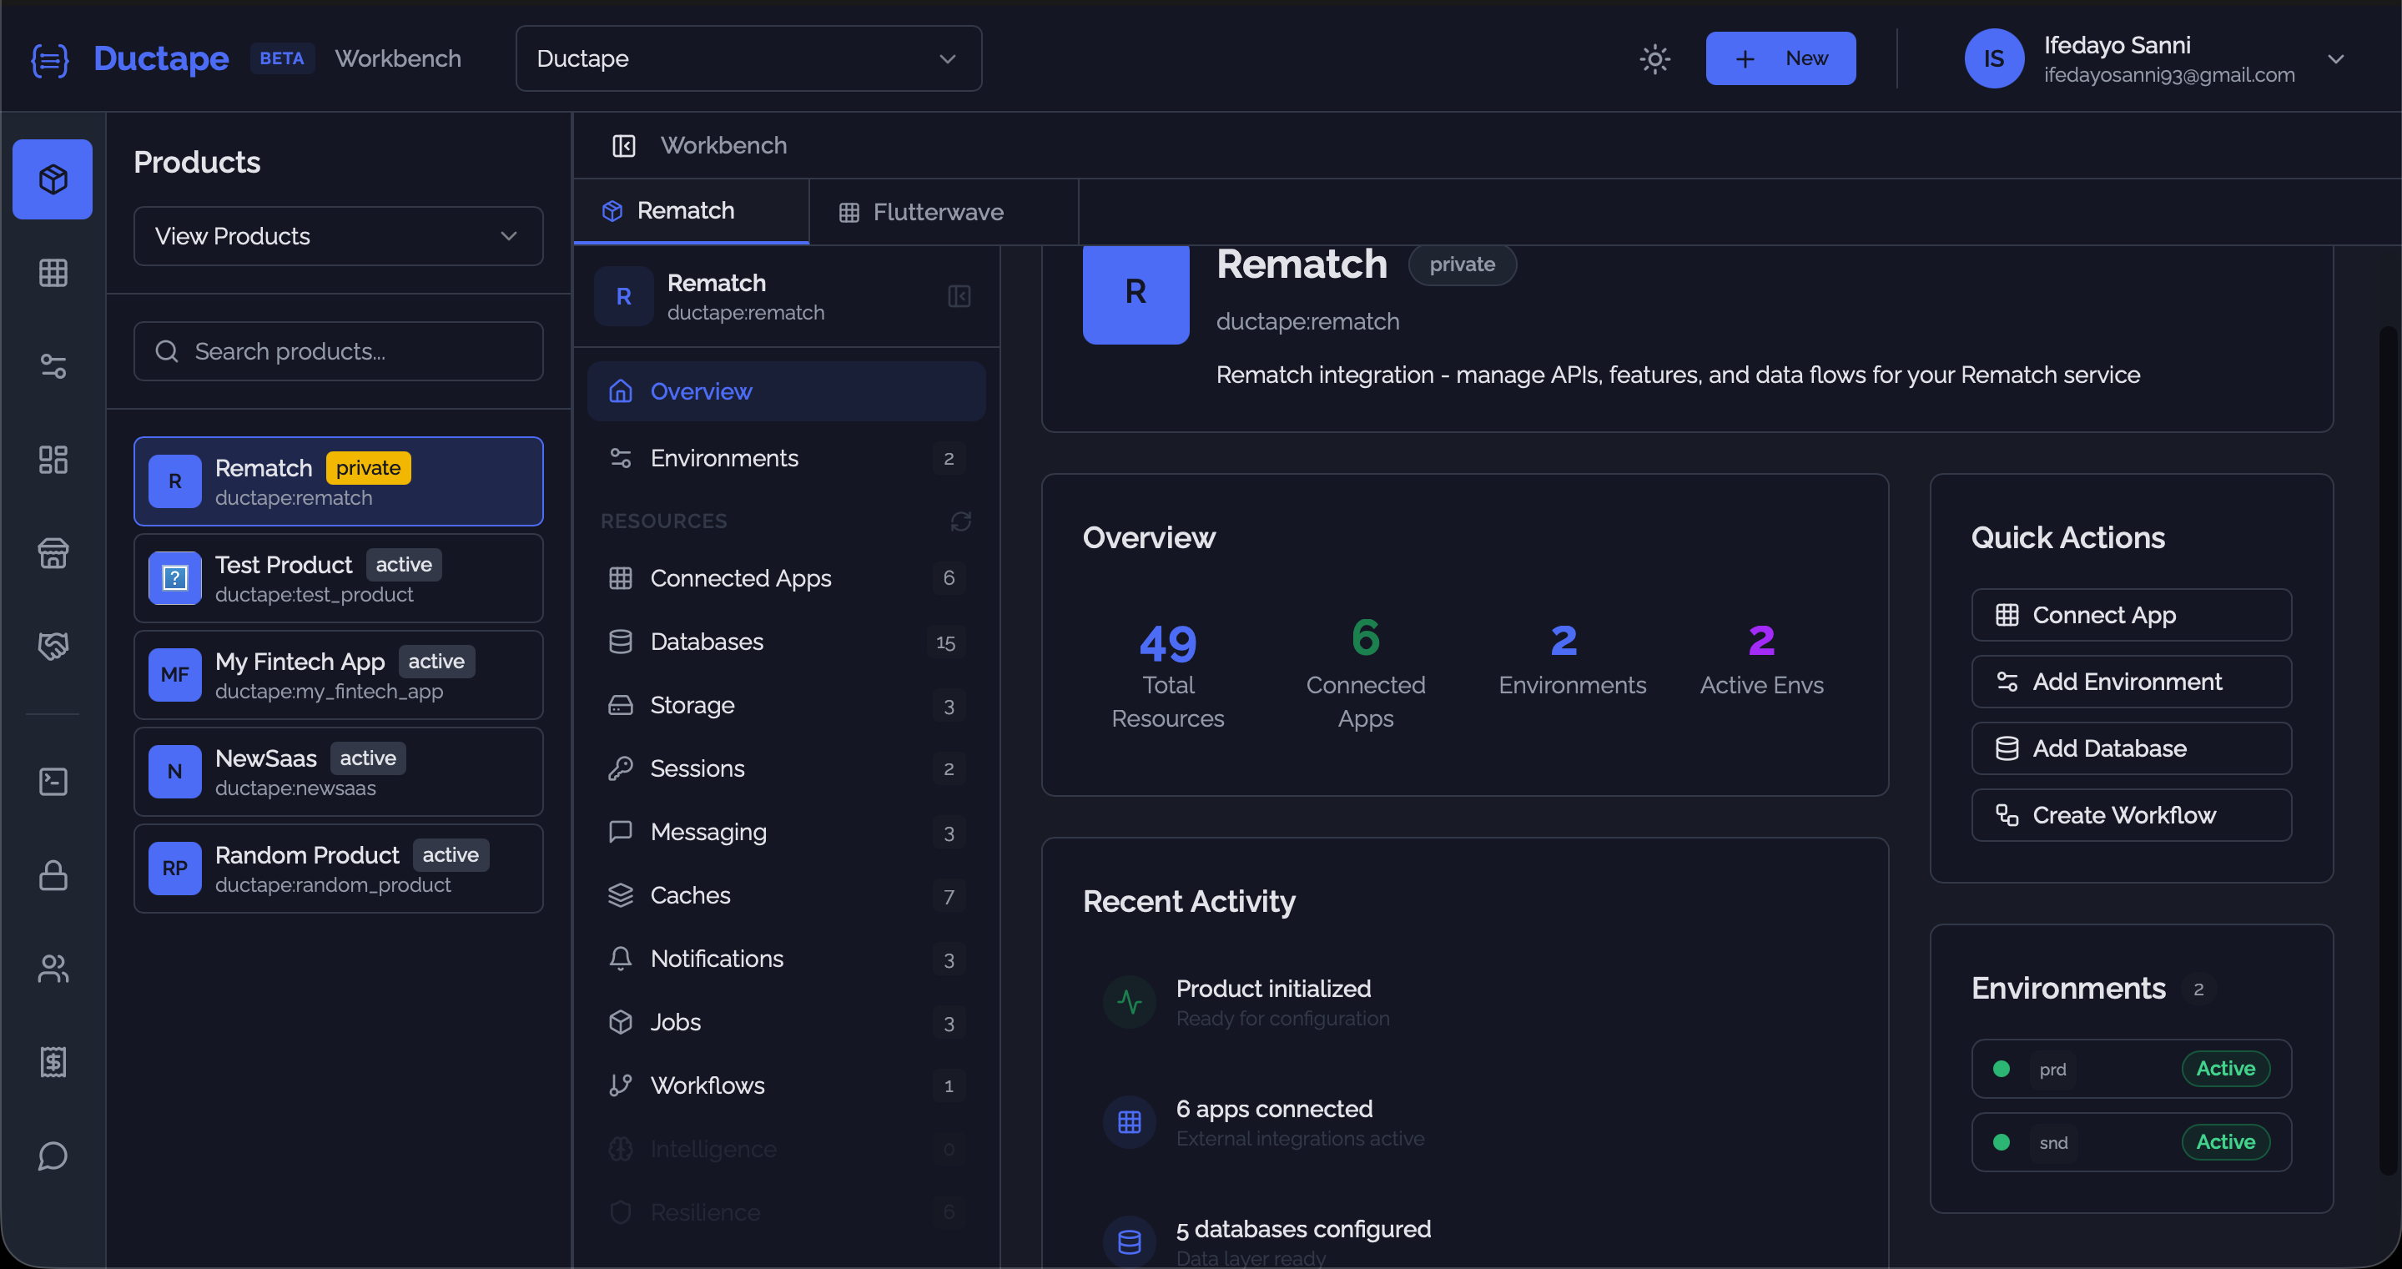The image size is (2402, 1269).
Task: Click the 2 Active Envs stat
Action: pos(1761,659)
